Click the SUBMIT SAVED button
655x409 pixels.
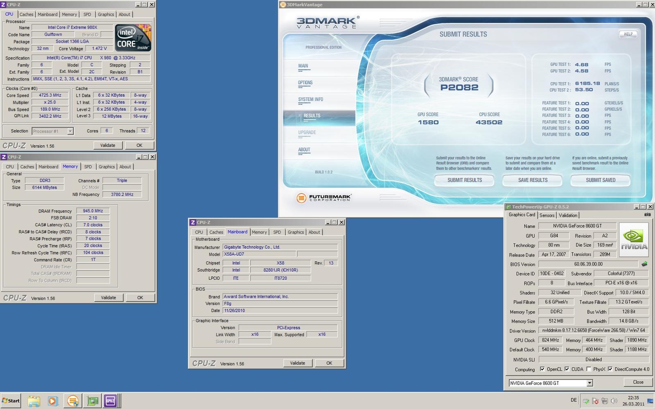click(x=601, y=180)
